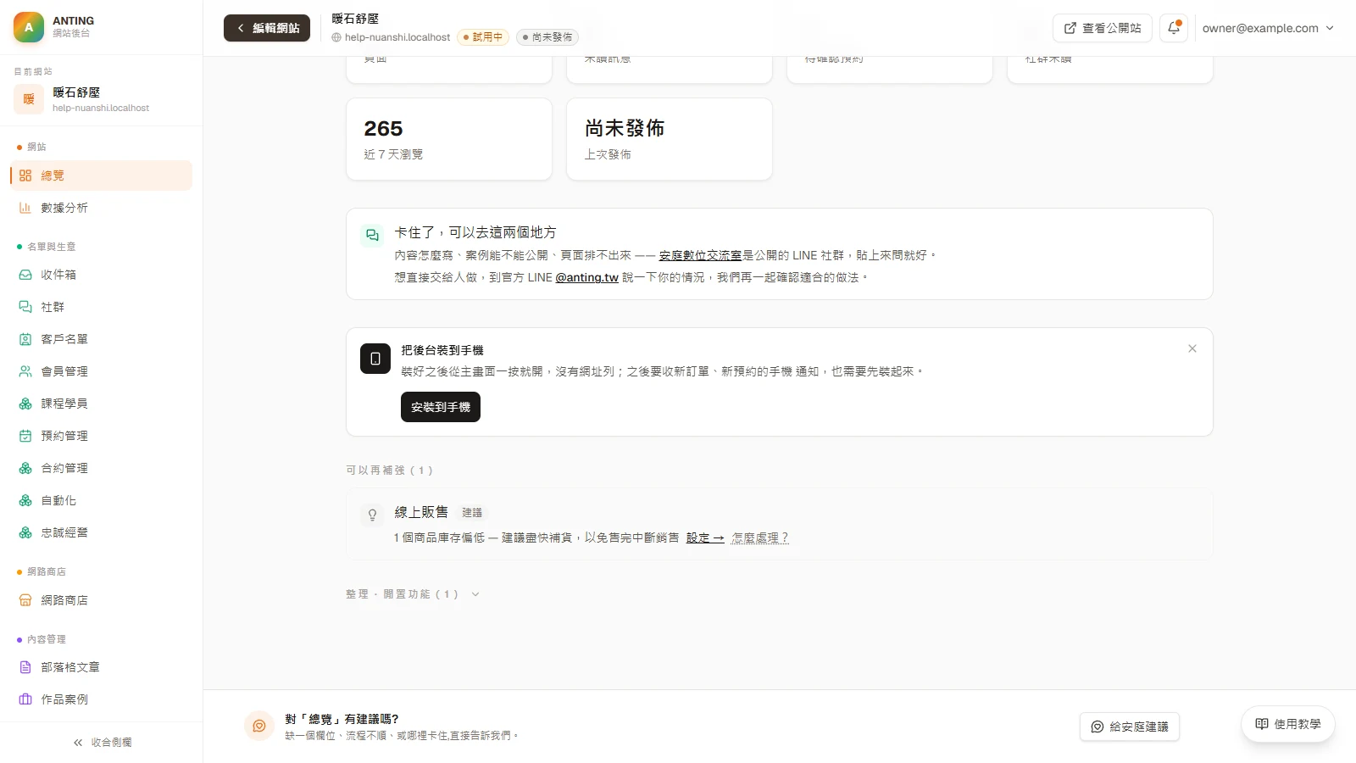Click the 暖石舒壓 site avatar icon
Image resolution: width=1356 pixels, height=763 pixels.
coord(29,99)
